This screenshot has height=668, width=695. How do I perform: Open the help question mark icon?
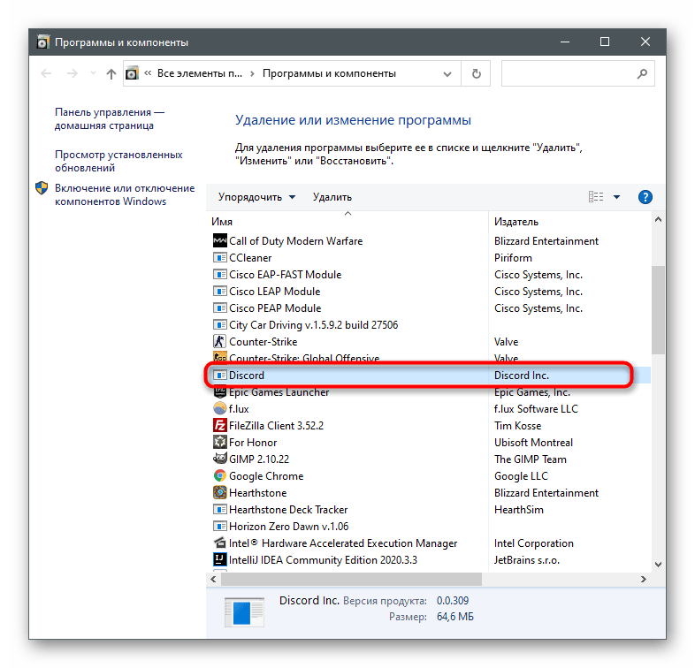pos(645,197)
